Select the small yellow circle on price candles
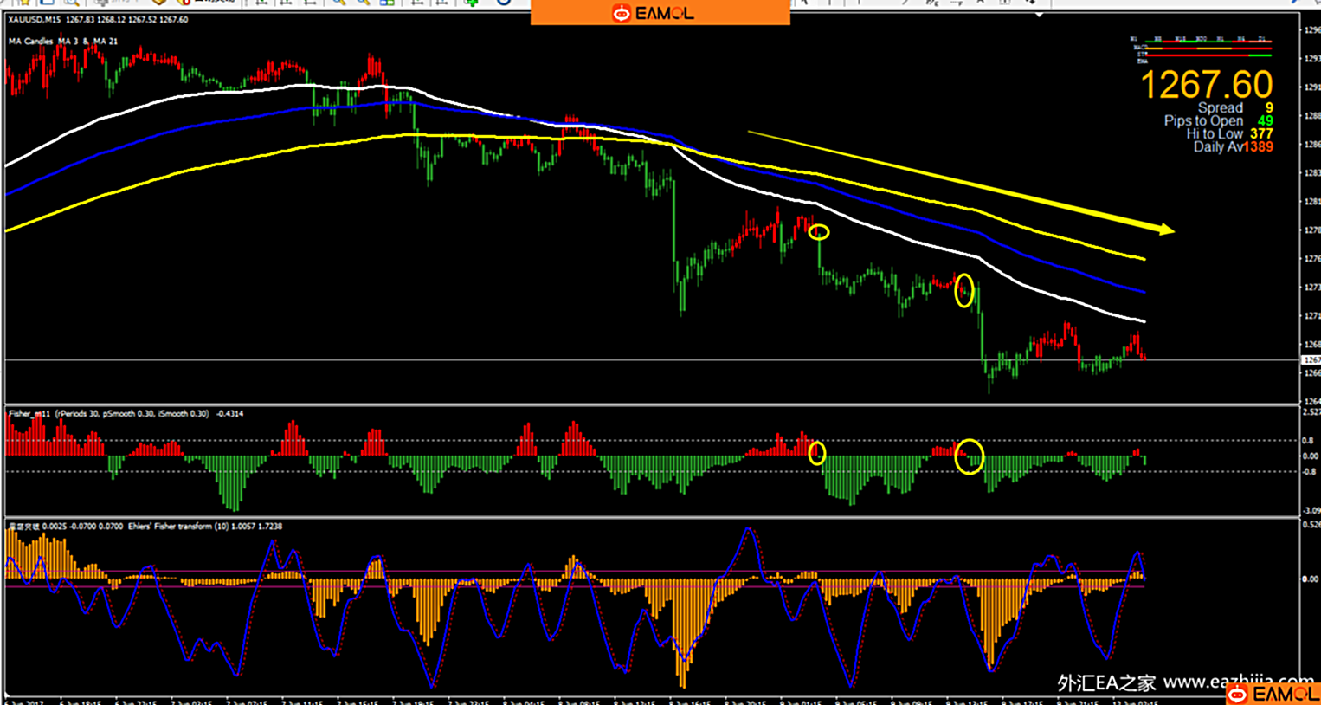Image resolution: width=1321 pixels, height=705 pixels. coord(819,232)
